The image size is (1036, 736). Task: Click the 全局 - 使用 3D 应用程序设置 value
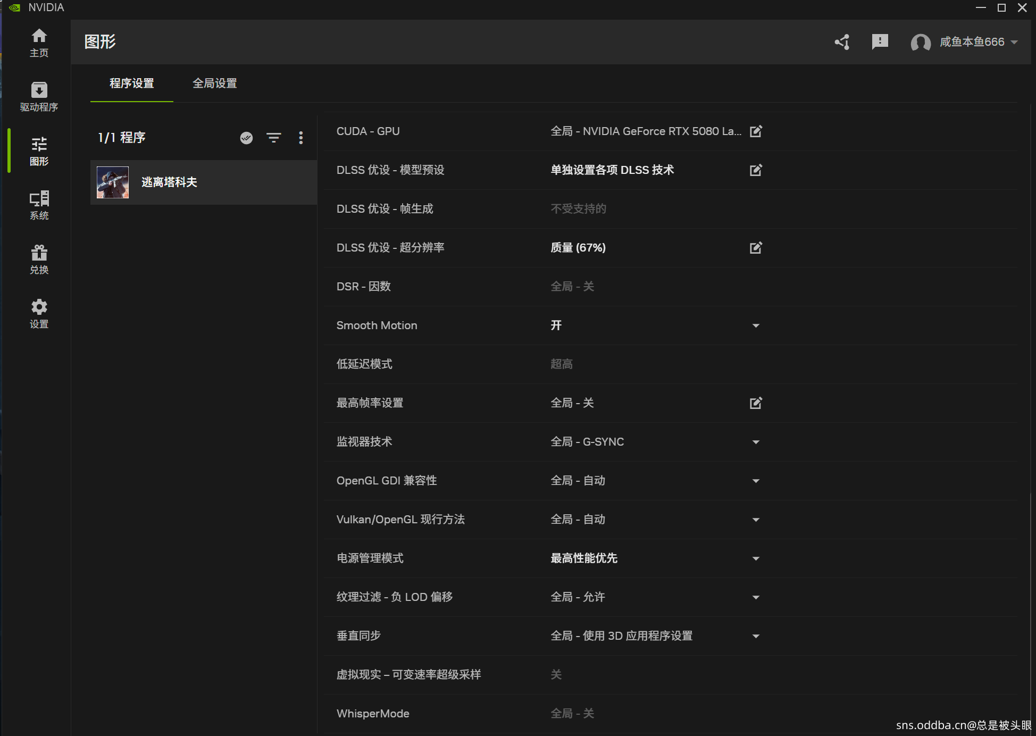[x=621, y=636]
